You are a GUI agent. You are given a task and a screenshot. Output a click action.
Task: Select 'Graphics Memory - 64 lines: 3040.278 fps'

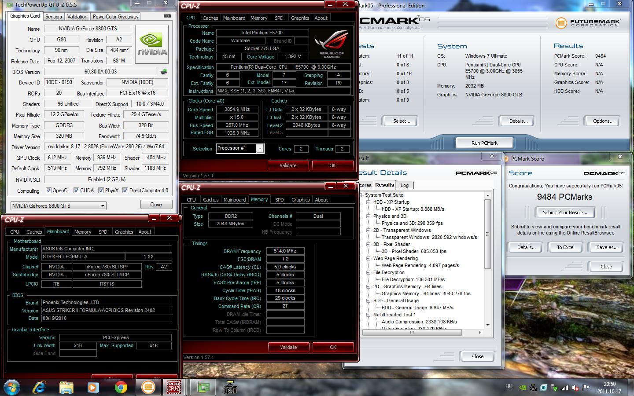click(x=426, y=293)
